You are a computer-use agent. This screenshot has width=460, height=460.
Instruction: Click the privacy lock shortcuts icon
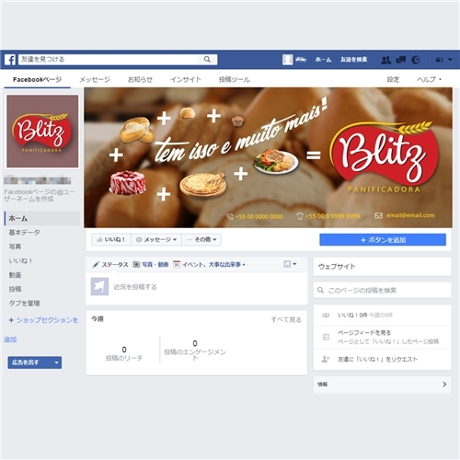click(439, 60)
